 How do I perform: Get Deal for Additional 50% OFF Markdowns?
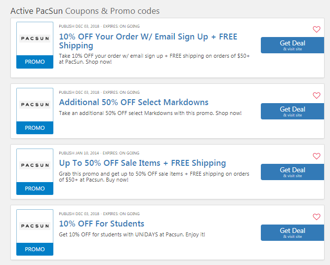(x=292, y=111)
